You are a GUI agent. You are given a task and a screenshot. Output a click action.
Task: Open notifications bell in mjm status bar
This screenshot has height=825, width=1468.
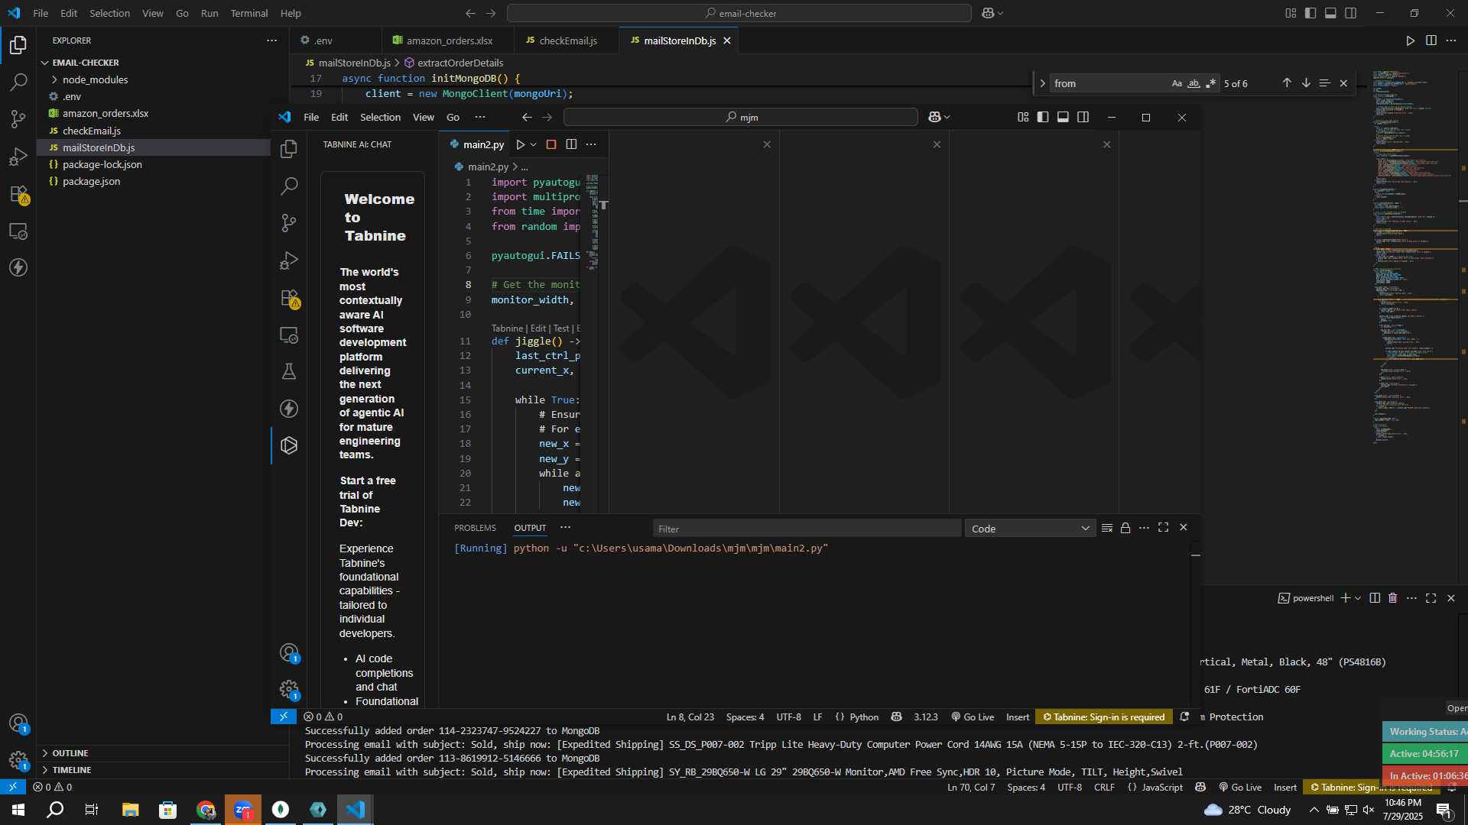pos(1184,717)
